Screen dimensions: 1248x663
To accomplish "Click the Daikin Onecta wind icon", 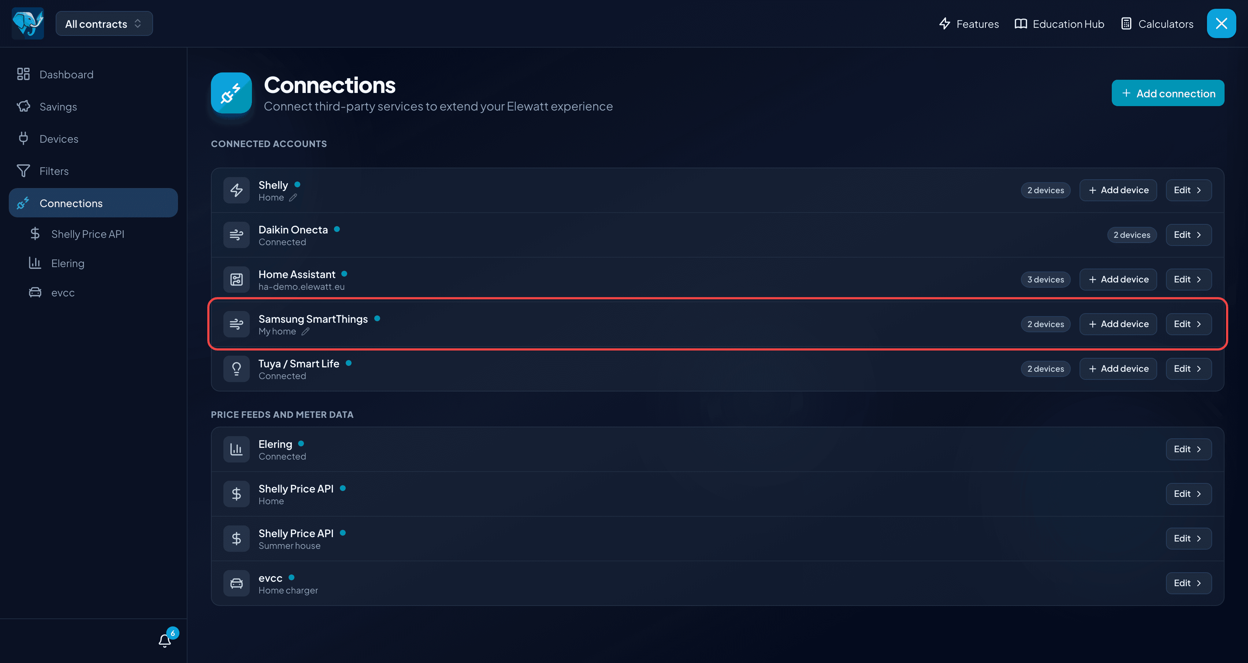I will (x=237, y=235).
